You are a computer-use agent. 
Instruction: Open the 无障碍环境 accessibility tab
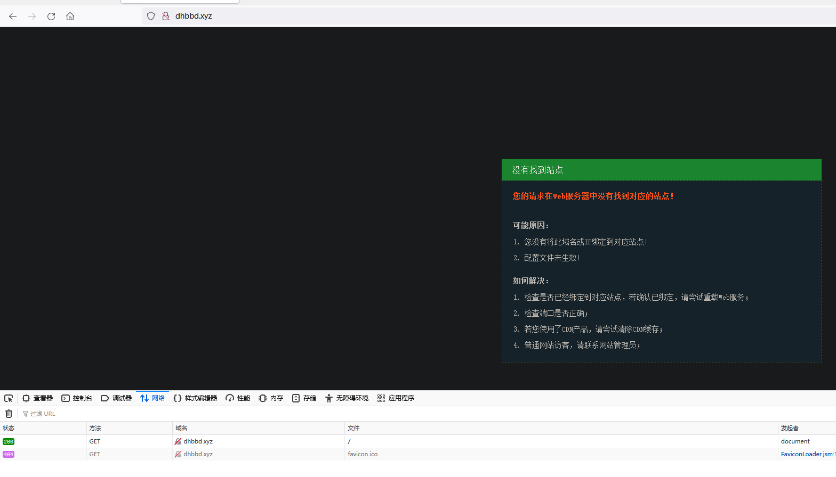coord(347,398)
